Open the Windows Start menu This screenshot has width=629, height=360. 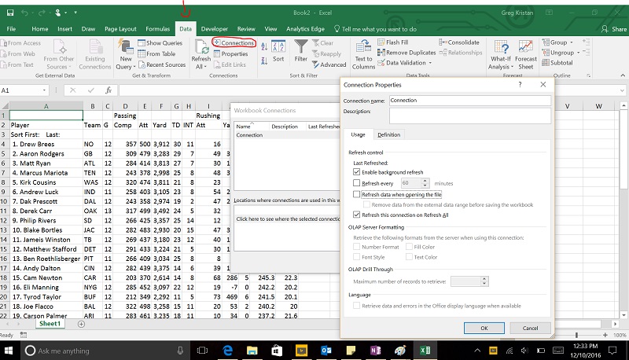(x=9, y=351)
